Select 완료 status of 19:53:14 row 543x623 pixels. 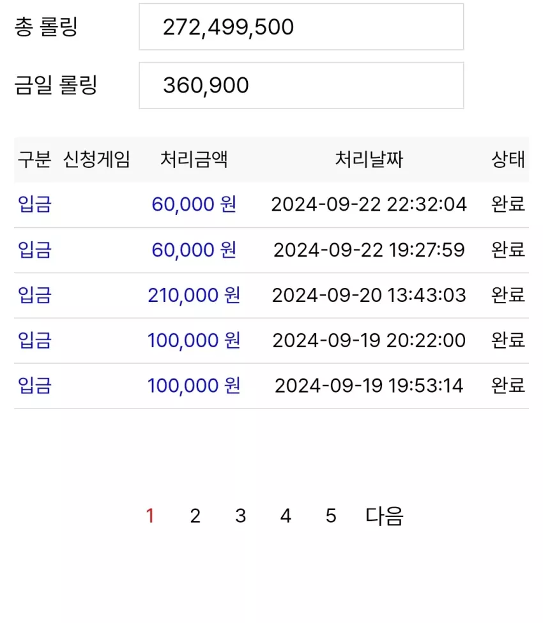(x=509, y=386)
